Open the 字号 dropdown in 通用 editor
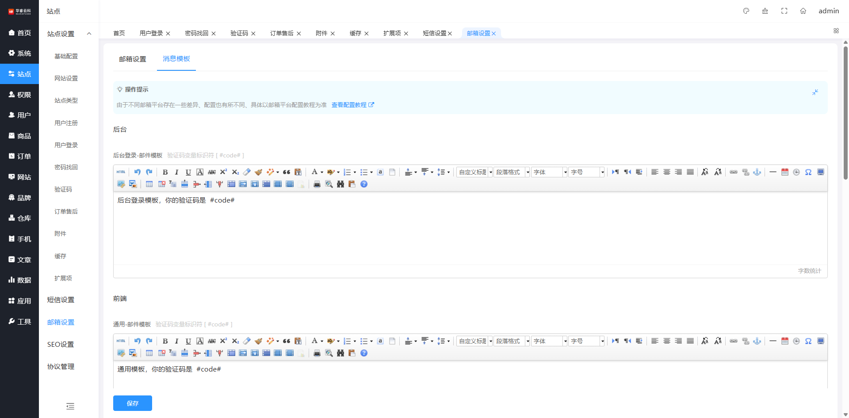The width and height of the screenshot is (849, 418). coord(586,341)
